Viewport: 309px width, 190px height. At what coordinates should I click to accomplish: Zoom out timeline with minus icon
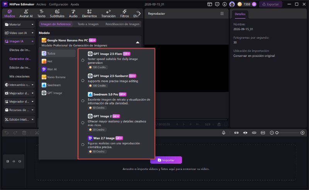(272, 133)
